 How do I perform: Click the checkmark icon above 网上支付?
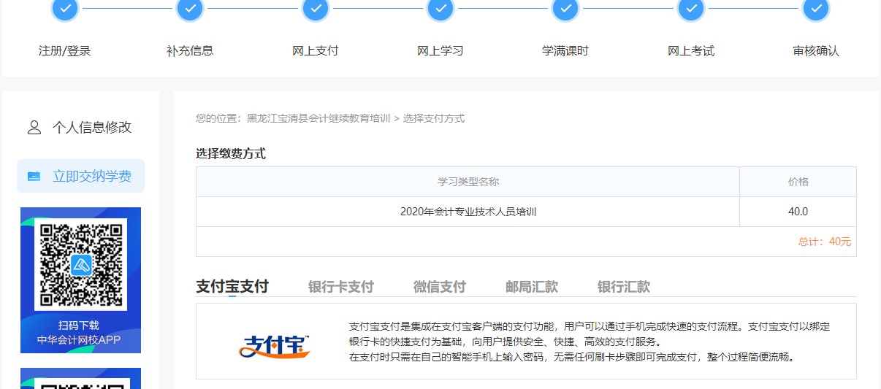point(316,9)
